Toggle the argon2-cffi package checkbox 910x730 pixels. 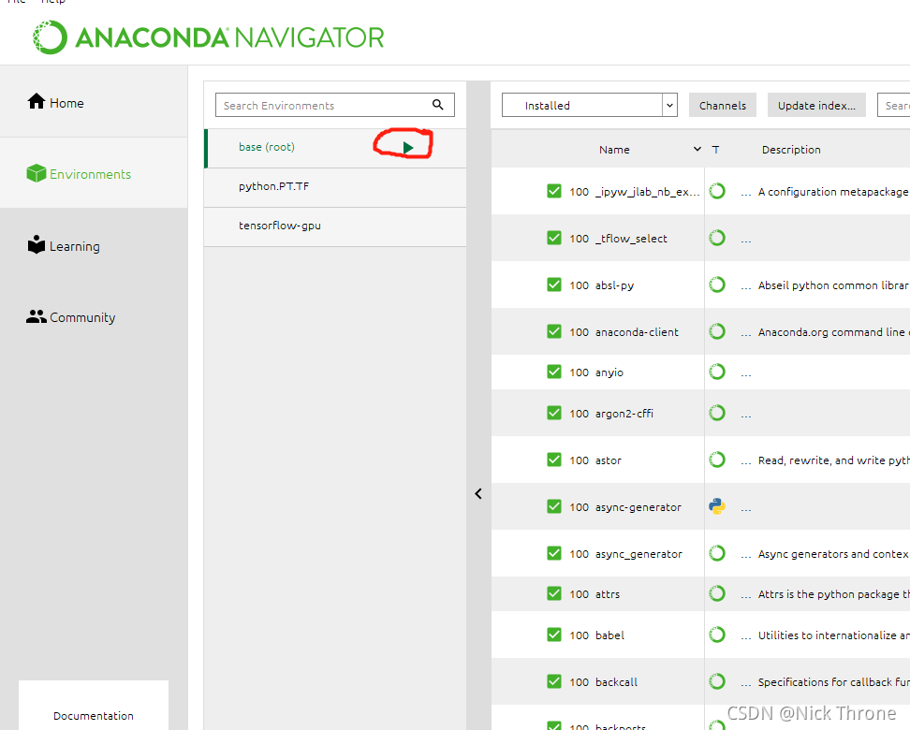point(554,413)
